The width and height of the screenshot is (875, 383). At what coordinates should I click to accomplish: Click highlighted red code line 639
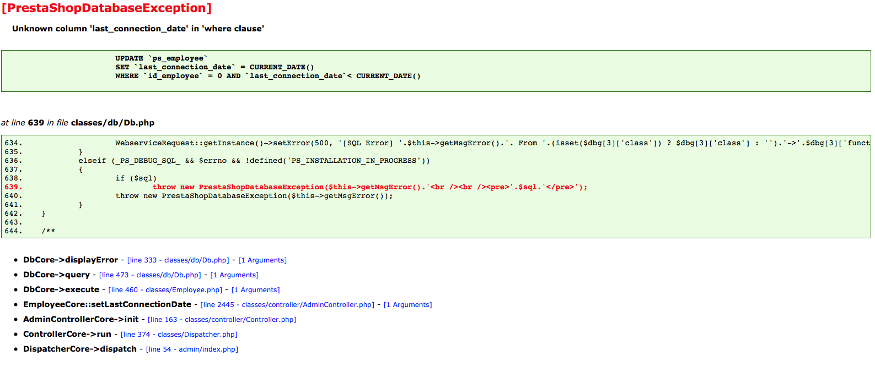click(370, 187)
